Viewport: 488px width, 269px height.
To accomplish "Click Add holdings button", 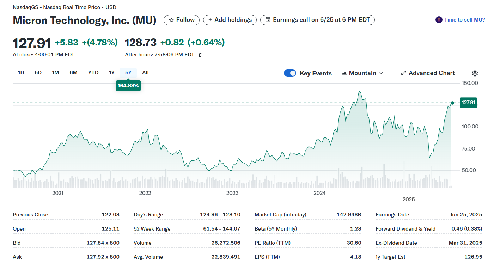I will [230, 20].
